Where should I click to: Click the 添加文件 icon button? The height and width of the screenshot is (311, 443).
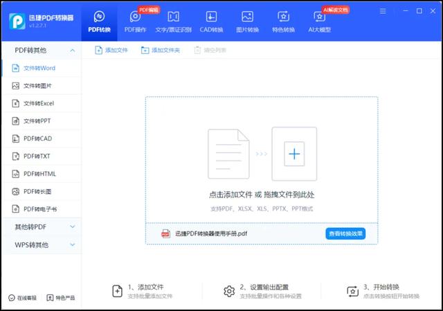(111, 51)
